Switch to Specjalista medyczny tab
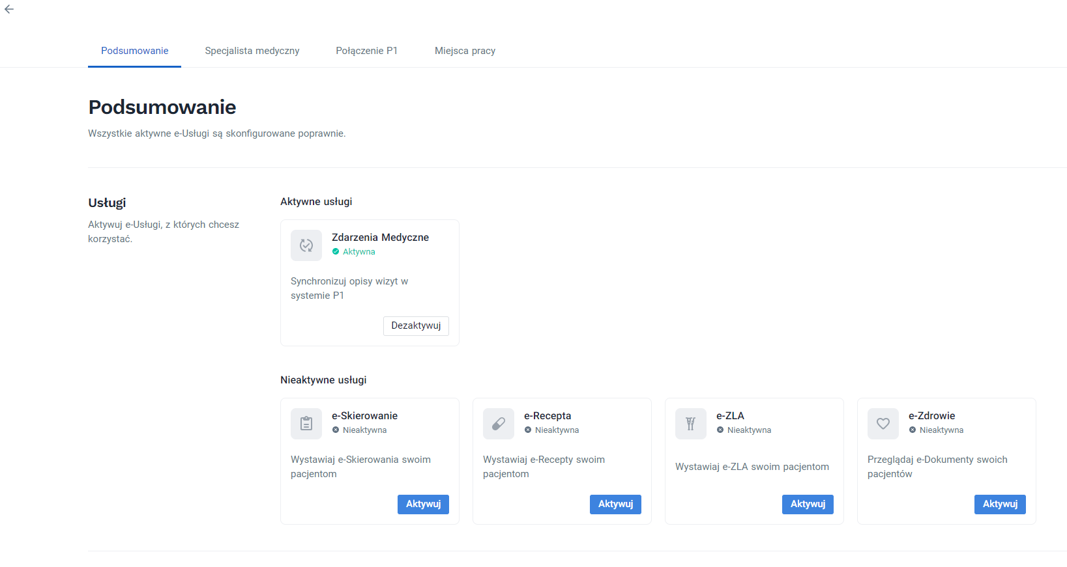Image resolution: width=1067 pixels, height=567 pixels. pyautogui.click(x=252, y=51)
